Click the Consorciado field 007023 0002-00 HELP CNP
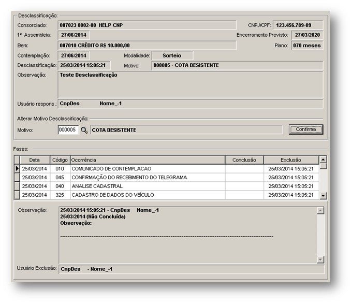This screenshot has height=304, width=352. [x=147, y=25]
